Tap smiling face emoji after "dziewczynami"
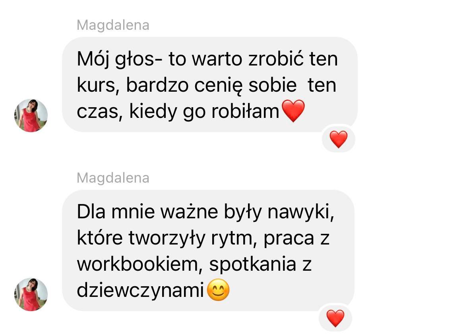The image size is (465, 335). pyautogui.click(x=218, y=290)
